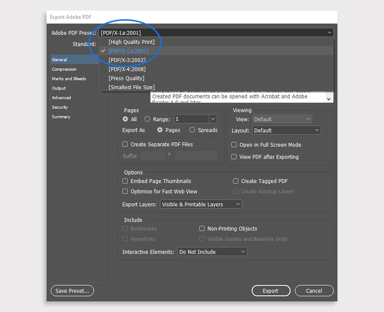Go to Marks and Bleeds settings
Viewport: 384px width, 312px height.
click(69, 79)
